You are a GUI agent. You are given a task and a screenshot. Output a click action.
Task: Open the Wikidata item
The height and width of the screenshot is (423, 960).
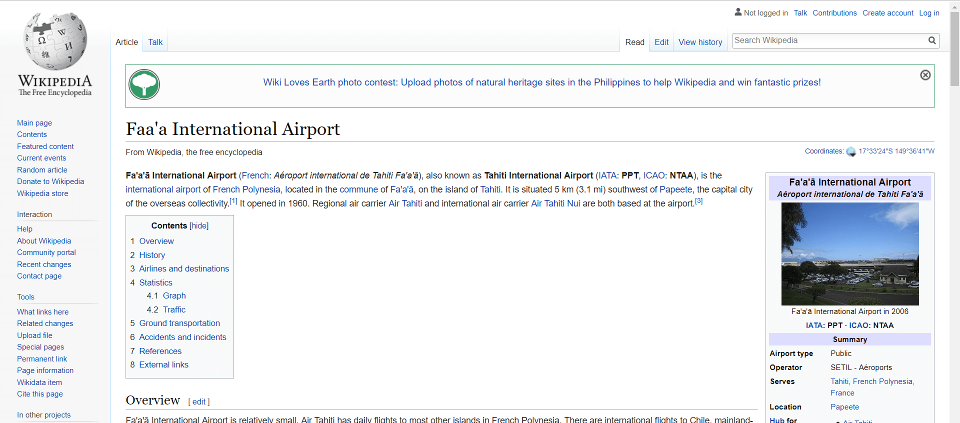click(39, 382)
